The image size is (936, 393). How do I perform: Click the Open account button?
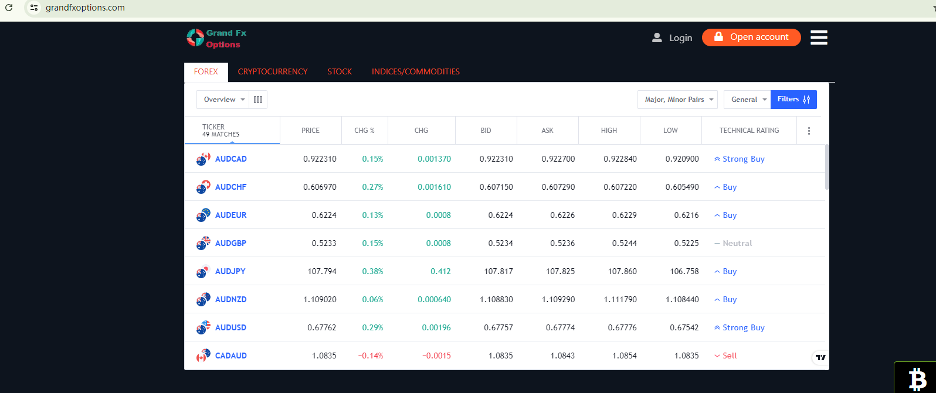751,37
